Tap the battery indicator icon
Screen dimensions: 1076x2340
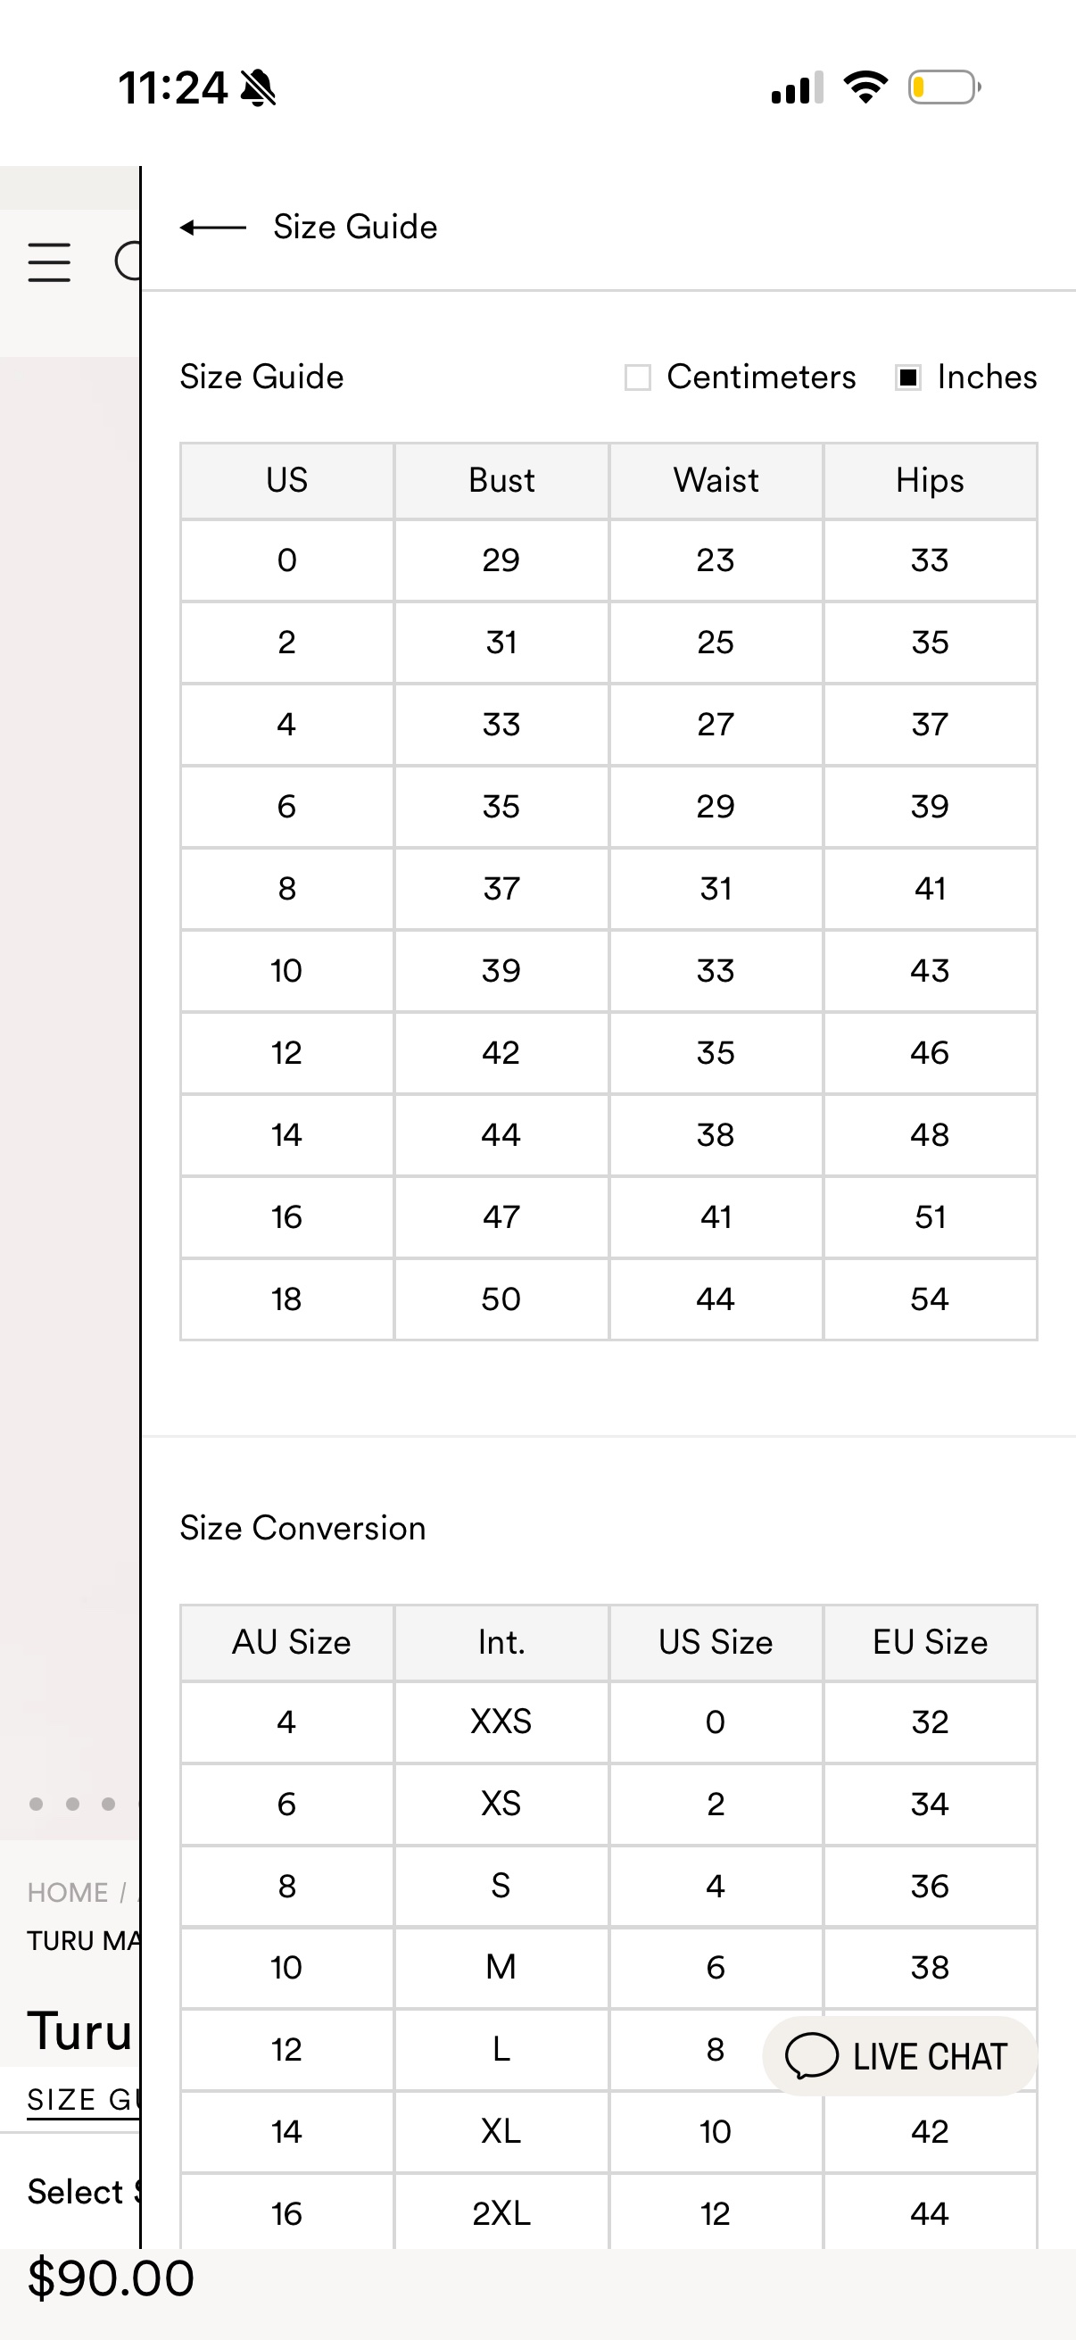pyautogui.click(x=944, y=87)
